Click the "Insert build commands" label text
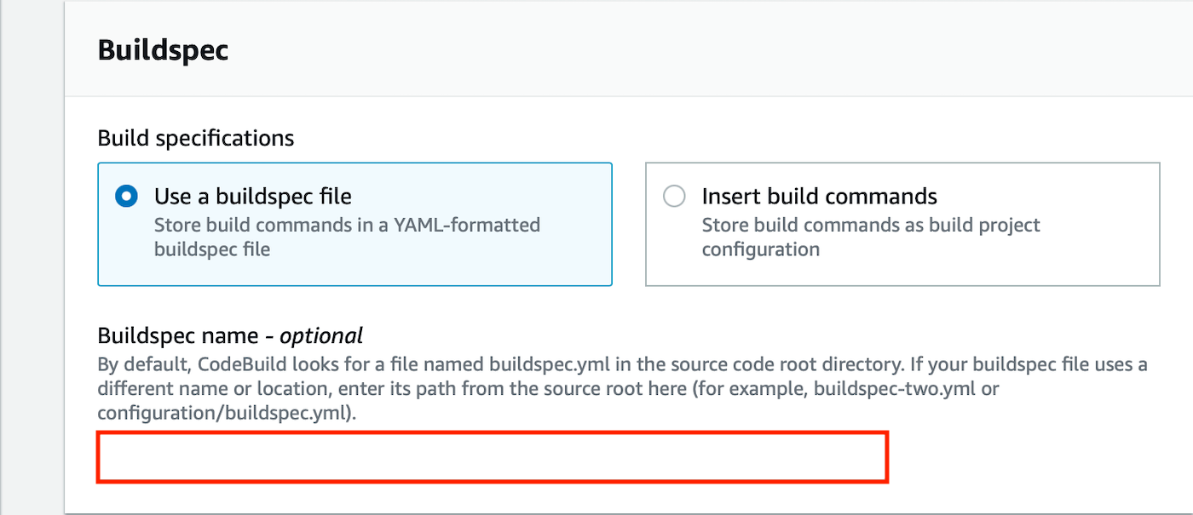Image resolution: width=1193 pixels, height=515 pixels. coord(819,196)
